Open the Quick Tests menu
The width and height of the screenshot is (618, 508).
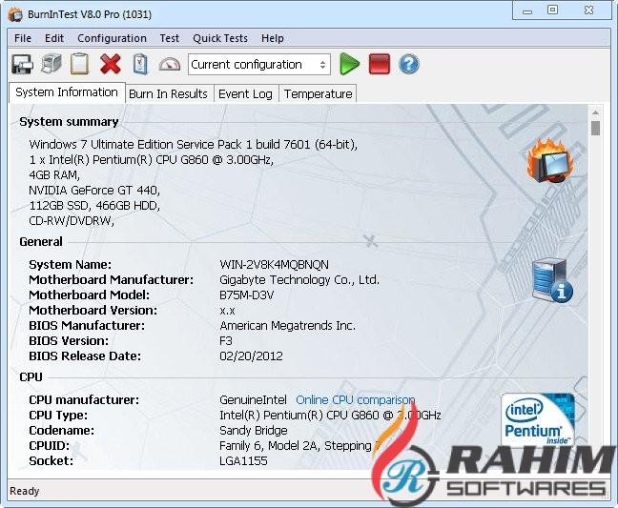(x=219, y=38)
